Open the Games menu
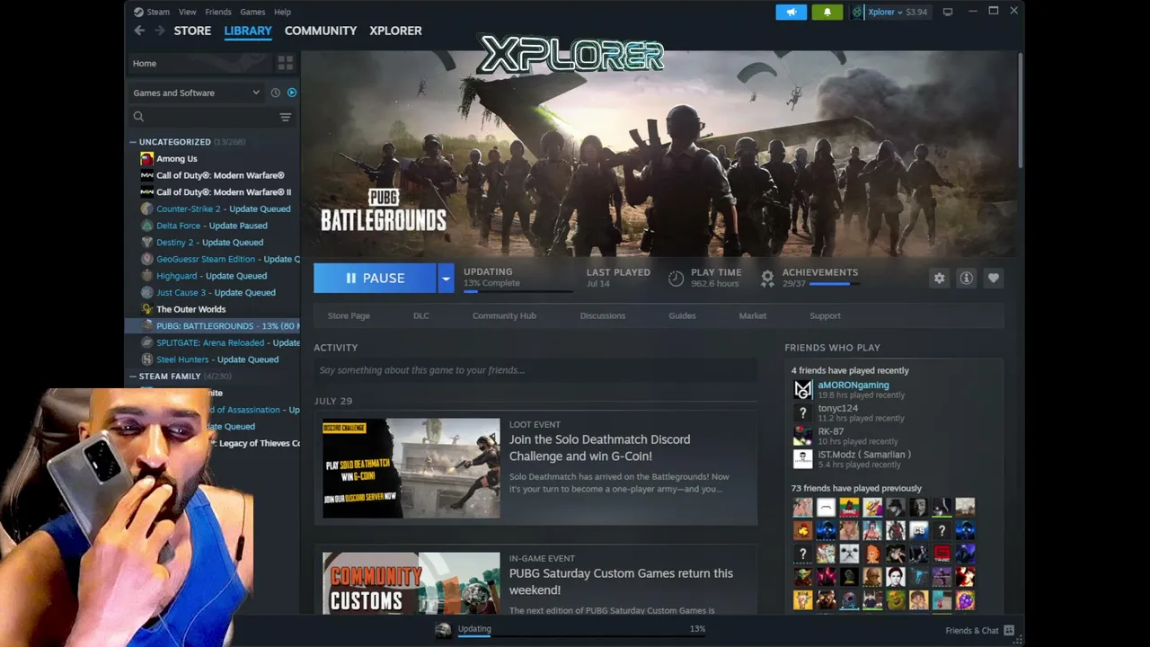Screen dimensions: 1150x647 coord(252,12)
